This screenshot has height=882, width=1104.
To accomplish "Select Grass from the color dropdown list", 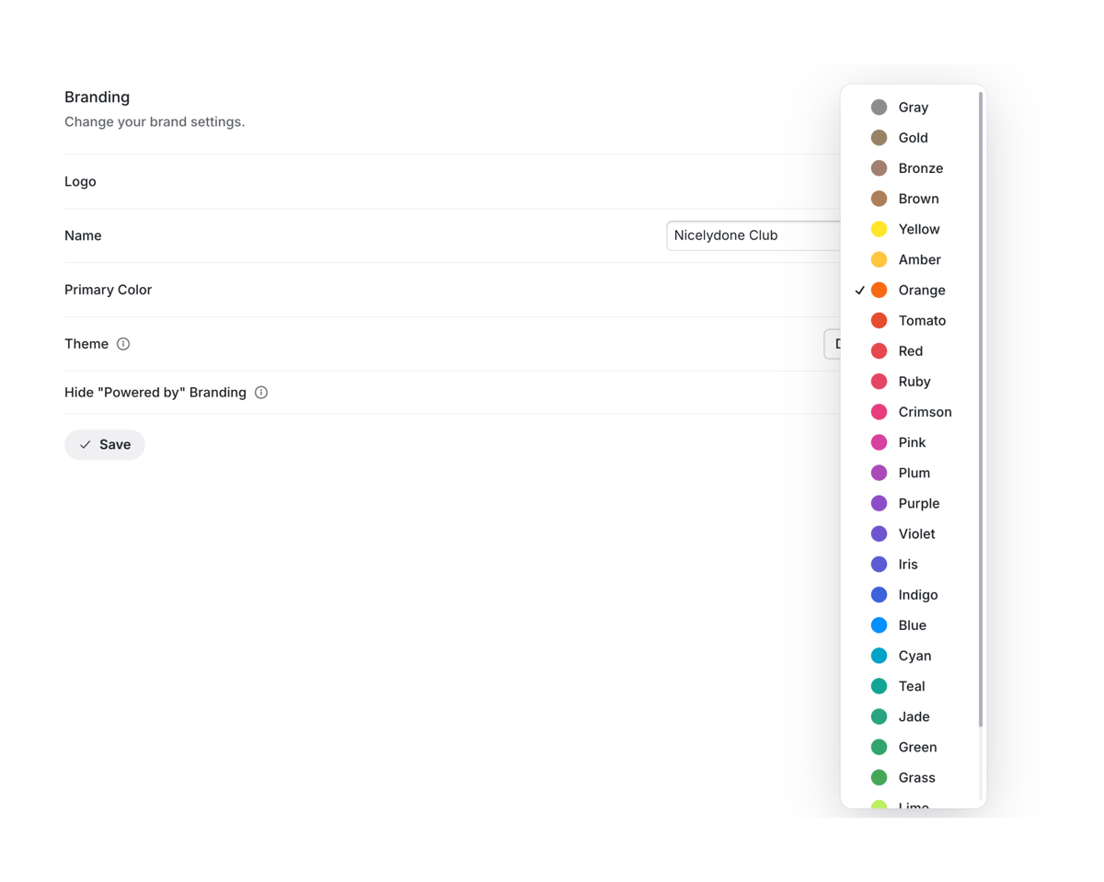I will 916,777.
